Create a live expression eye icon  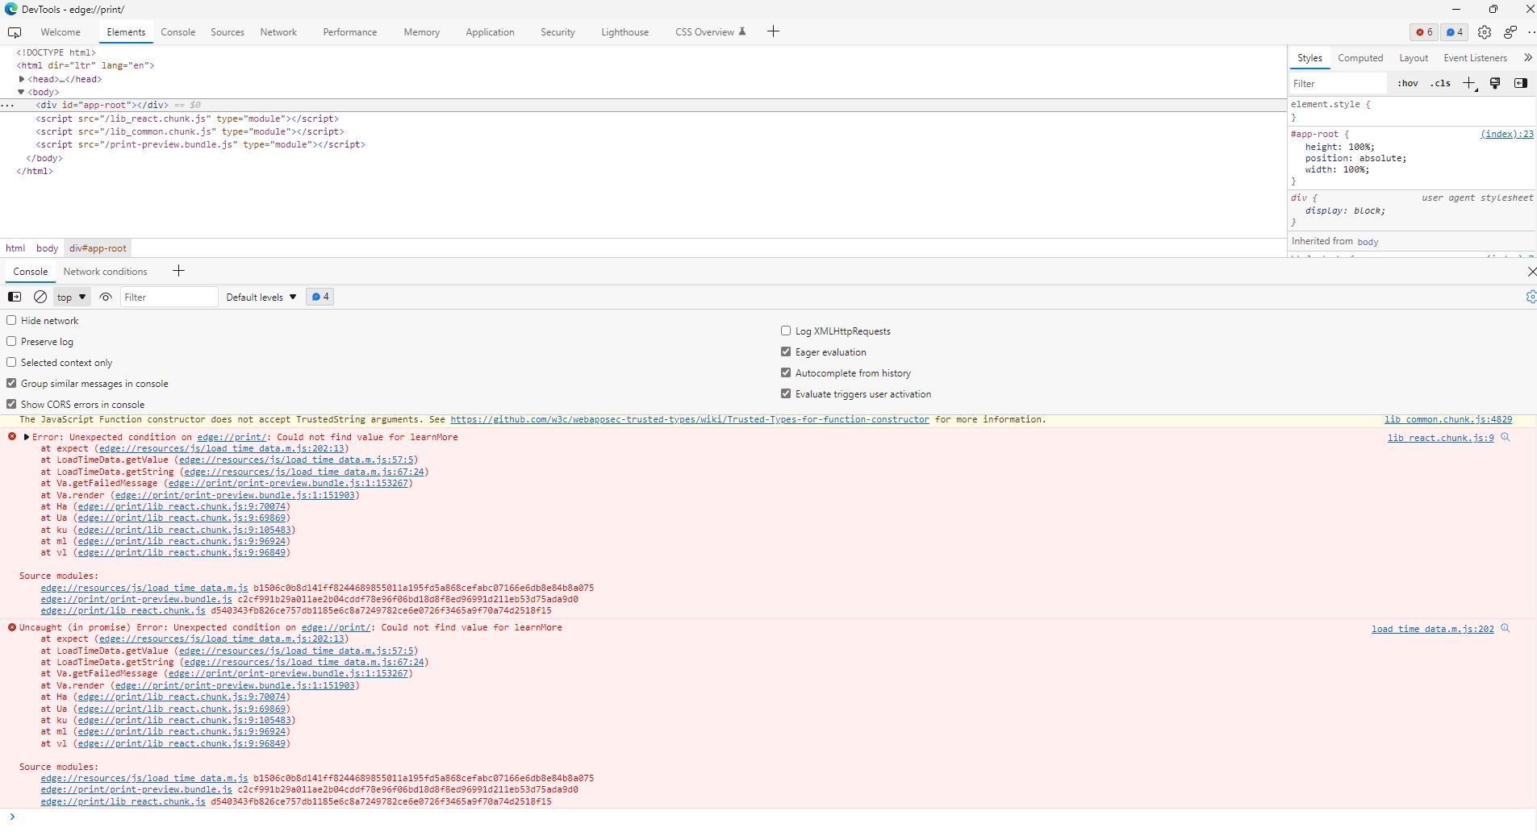(106, 297)
